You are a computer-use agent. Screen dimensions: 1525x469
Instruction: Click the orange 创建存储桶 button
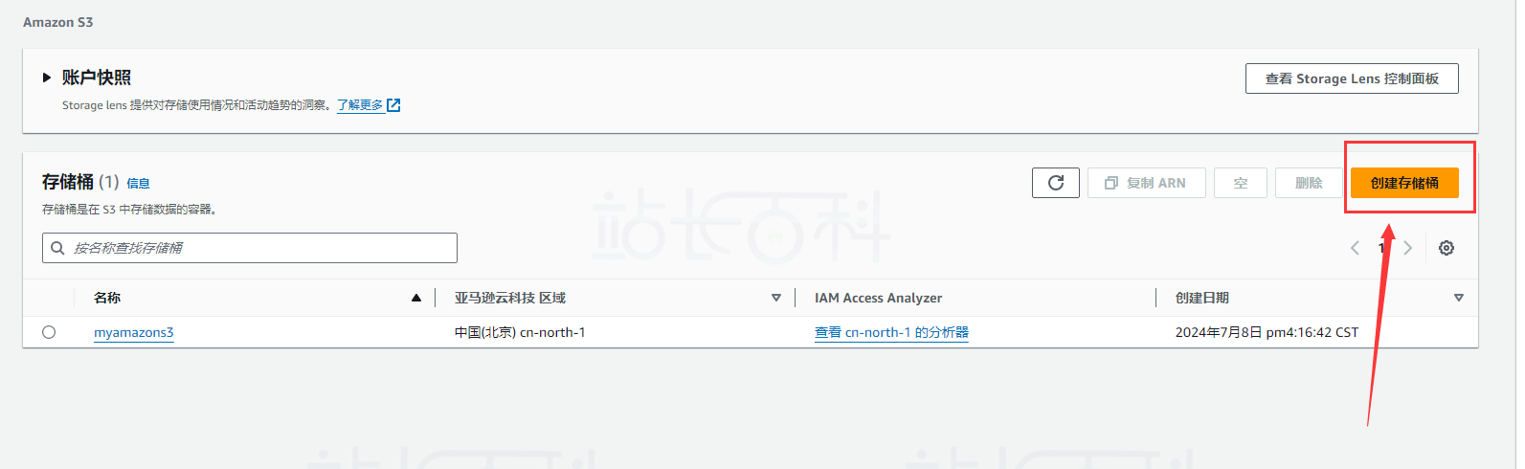click(1404, 183)
